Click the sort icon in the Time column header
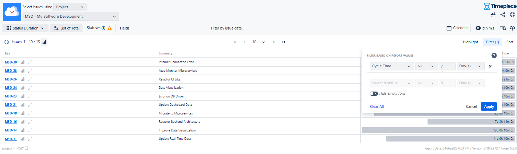517x154 pixels. point(511,53)
